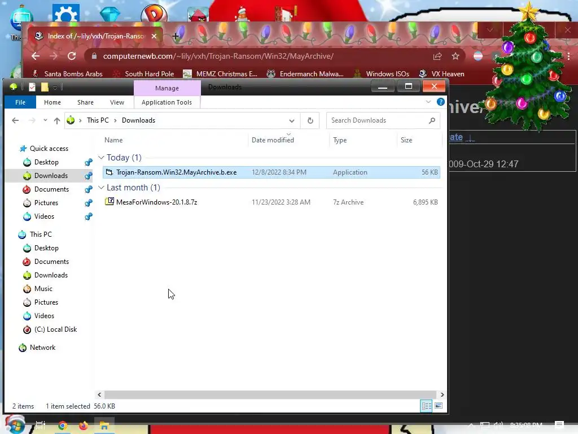Click the search magnifier in Search Downloads
The height and width of the screenshot is (434, 578).
click(x=432, y=120)
